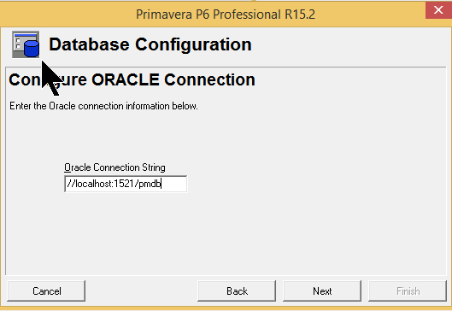Image resolution: width=452 pixels, height=311 pixels.
Task: Click into the Oracle Connection String field
Action: tap(126, 184)
